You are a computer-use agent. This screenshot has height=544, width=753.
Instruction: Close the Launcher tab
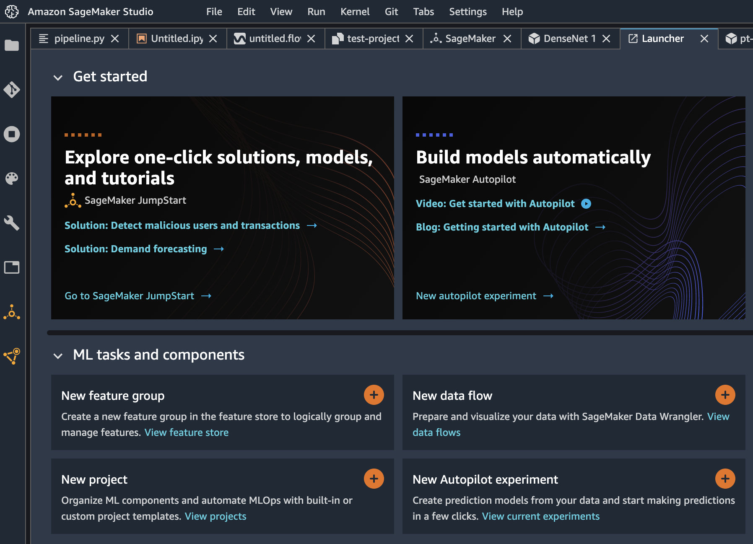(704, 39)
